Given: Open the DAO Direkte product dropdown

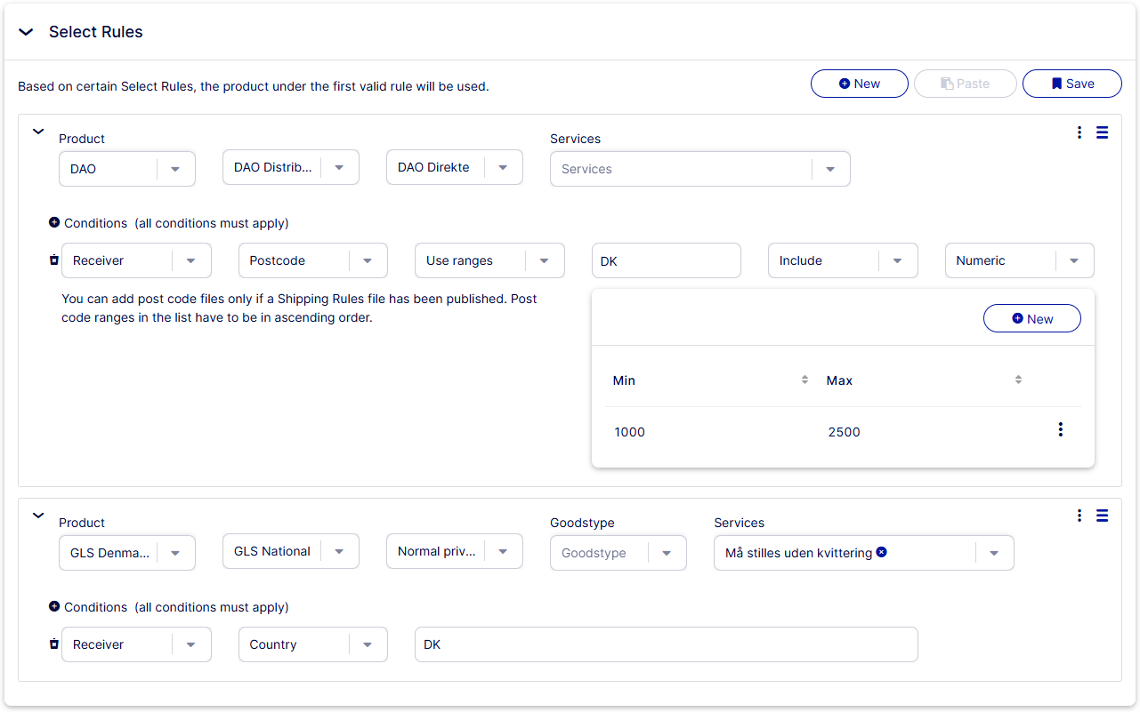Looking at the screenshot, I should coord(503,168).
